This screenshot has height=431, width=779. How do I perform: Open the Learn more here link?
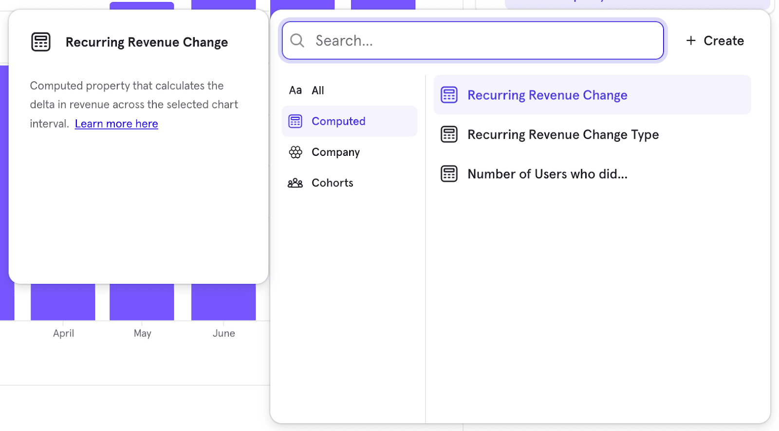[116, 124]
